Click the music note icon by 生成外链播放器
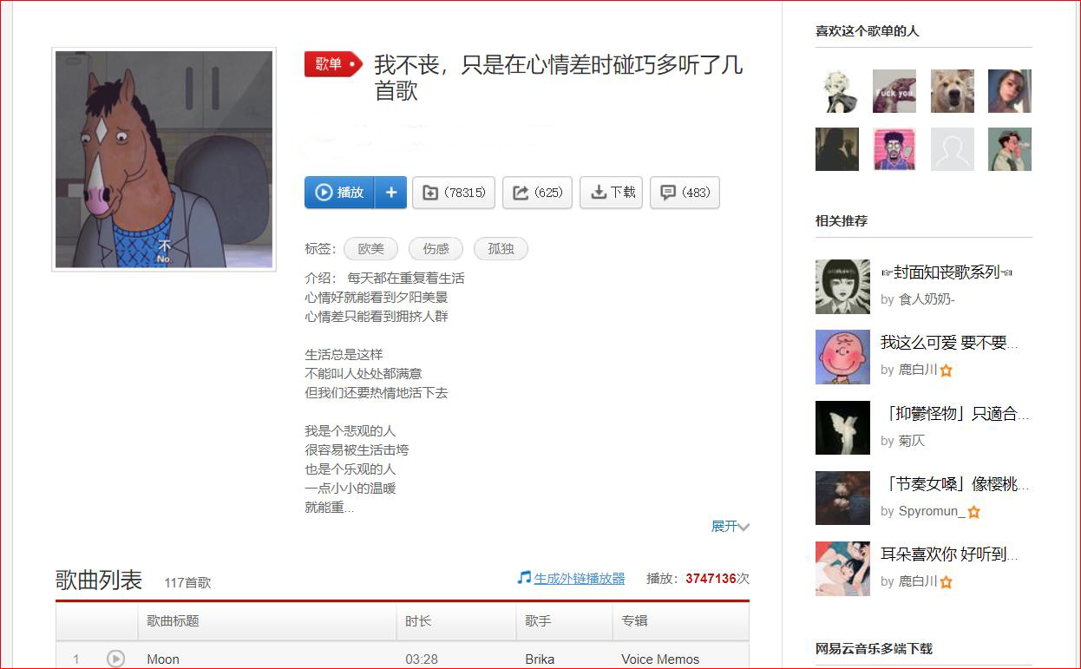Screen dimensions: 1081x669 point(523,578)
